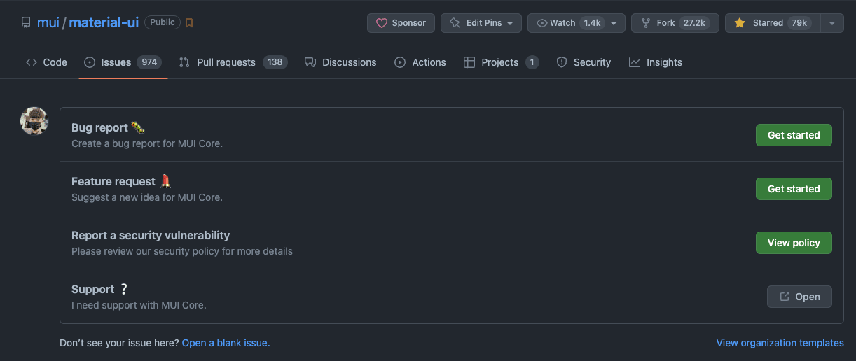Open the Support external link button

click(x=799, y=297)
